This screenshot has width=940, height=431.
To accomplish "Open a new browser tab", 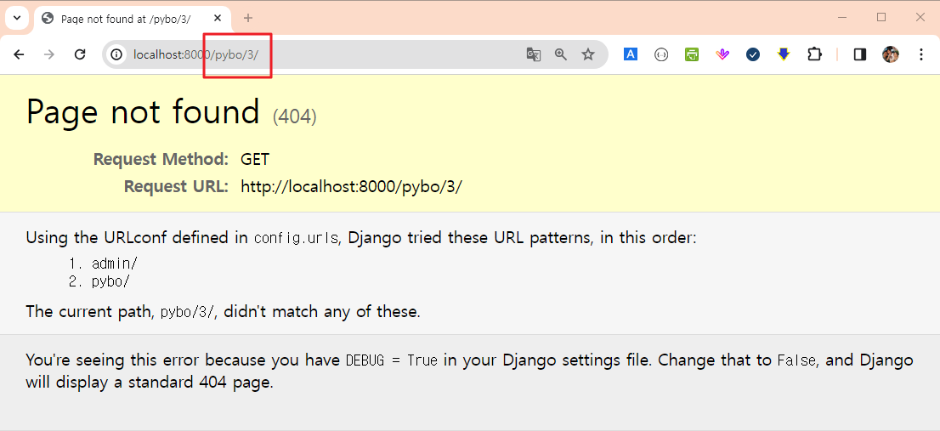I will click(248, 18).
